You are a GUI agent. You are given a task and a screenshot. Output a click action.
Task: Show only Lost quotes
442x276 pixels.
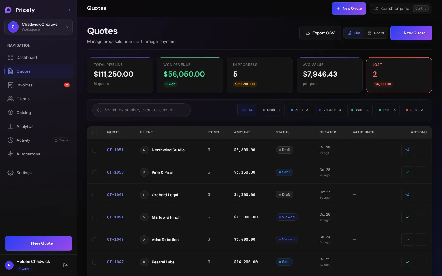click(414, 110)
